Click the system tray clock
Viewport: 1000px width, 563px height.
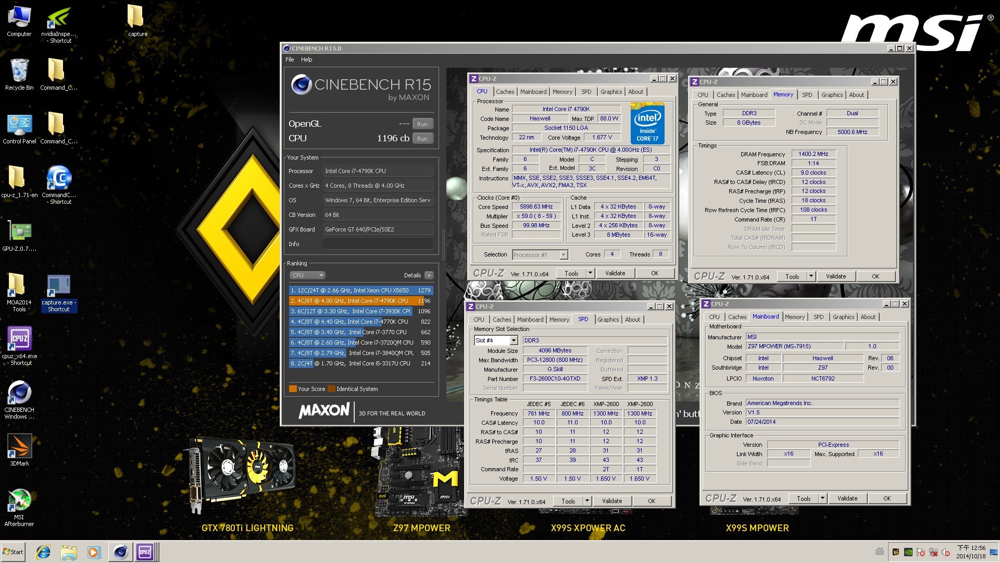pyautogui.click(x=971, y=552)
